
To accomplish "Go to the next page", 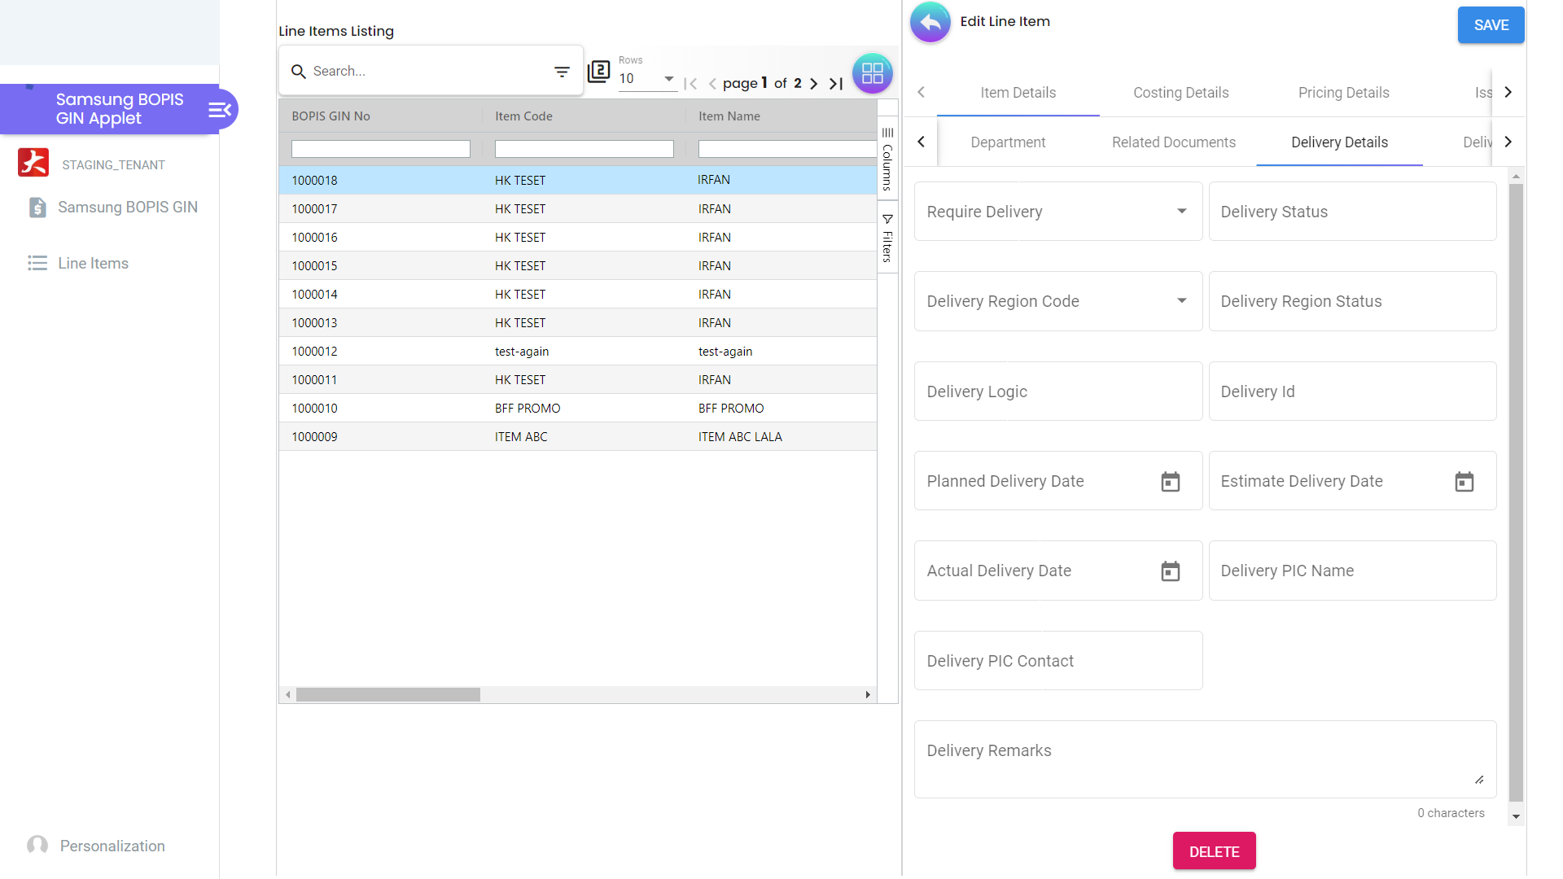I will (x=813, y=83).
